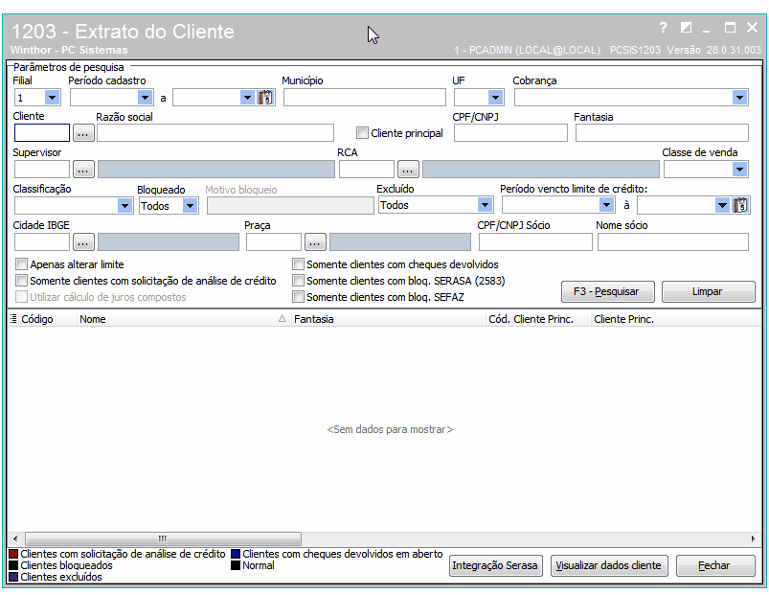769x595 pixels.
Task: Focus the Fantasia input field
Action: (662, 133)
